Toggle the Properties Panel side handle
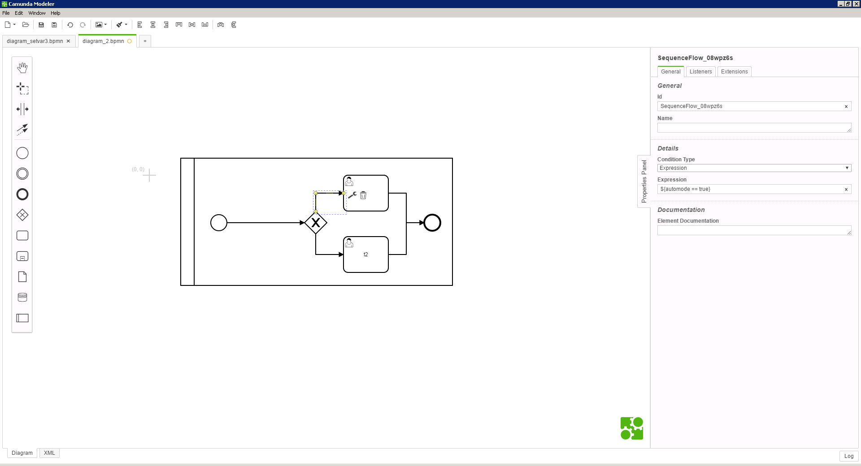Image resolution: width=861 pixels, height=466 pixels. tap(644, 181)
